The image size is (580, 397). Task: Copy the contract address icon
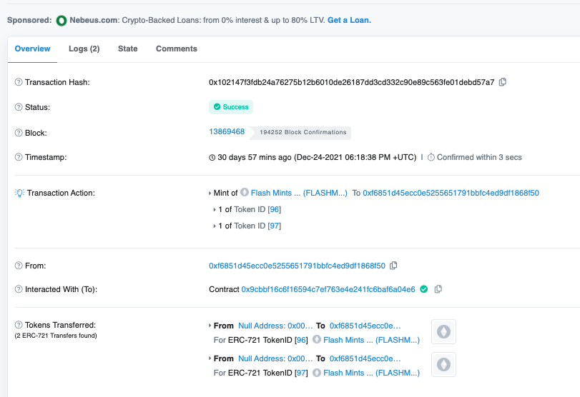coord(438,289)
